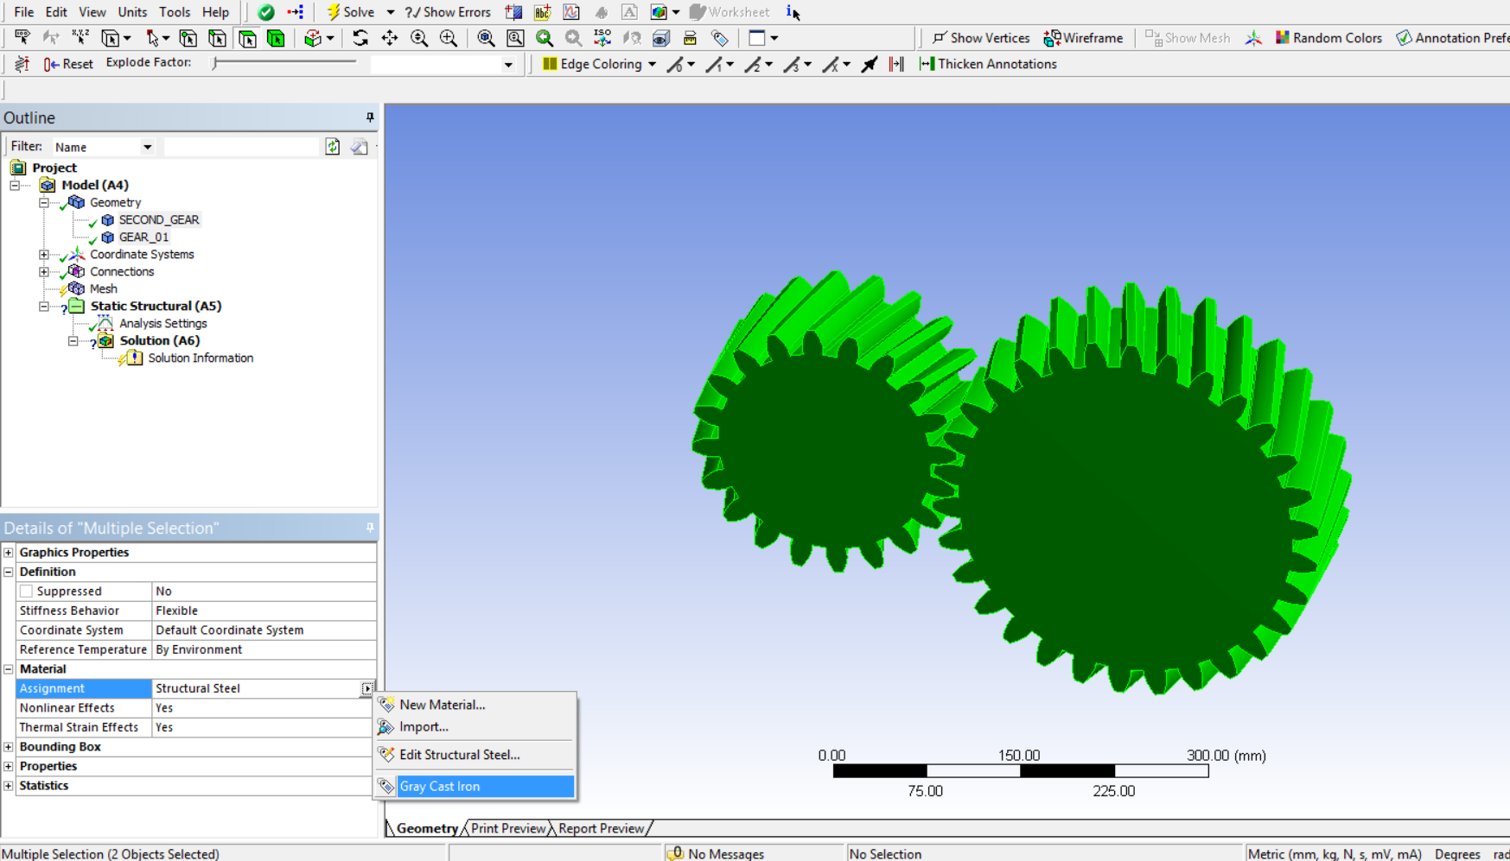Switch to Print Preview tab

tap(508, 828)
